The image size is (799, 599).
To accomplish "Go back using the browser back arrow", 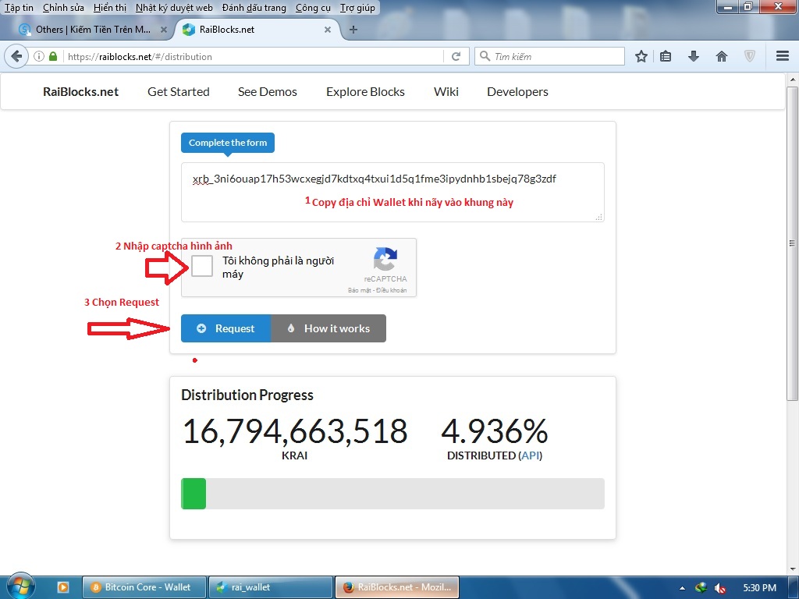I will pyautogui.click(x=16, y=56).
